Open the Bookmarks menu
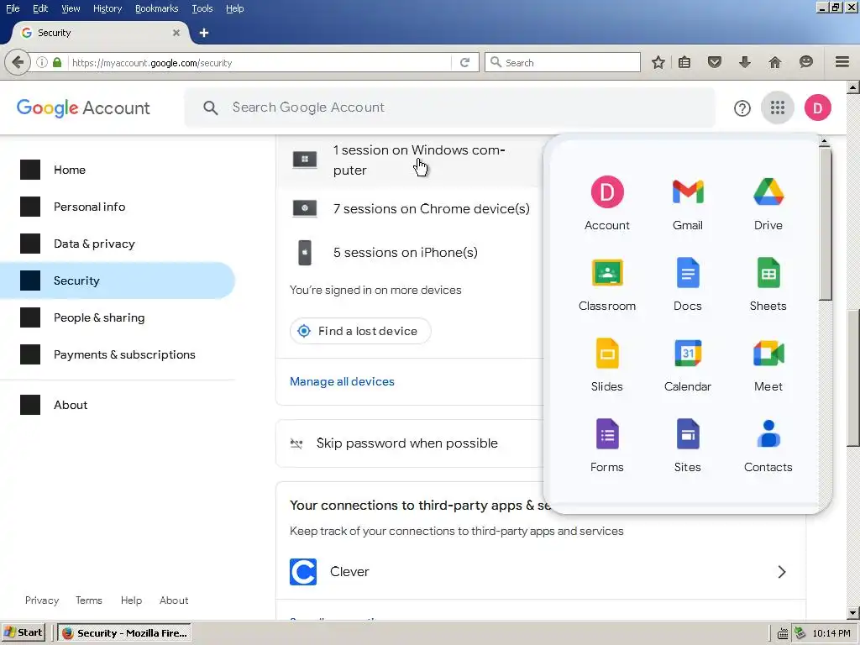The width and height of the screenshot is (860, 645). point(156,8)
